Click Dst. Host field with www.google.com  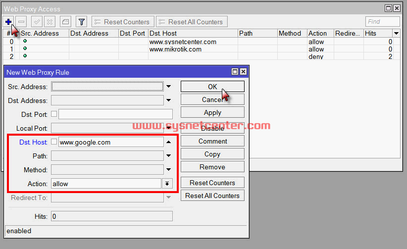pos(111,142)
